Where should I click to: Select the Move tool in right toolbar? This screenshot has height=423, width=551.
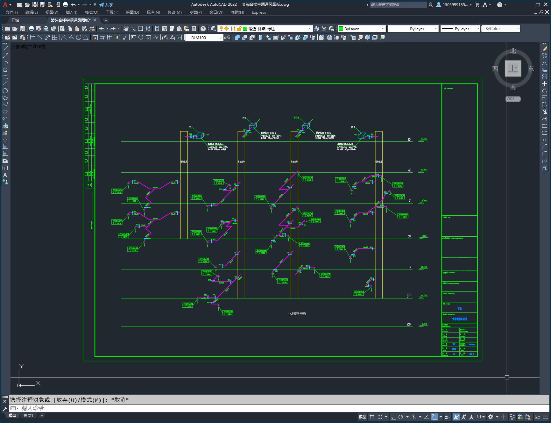545,84
